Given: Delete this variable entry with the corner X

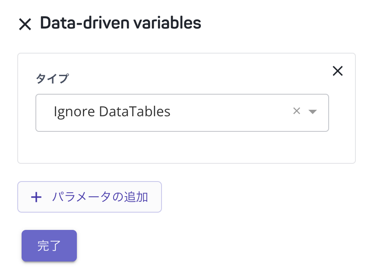Looking at the screenshot, I should (x=338, y=71).
